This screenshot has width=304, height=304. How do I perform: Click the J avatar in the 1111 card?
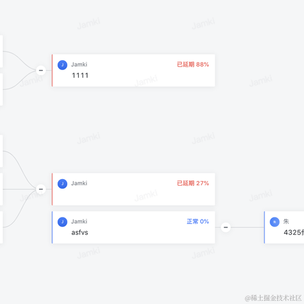tap(62, 65)
